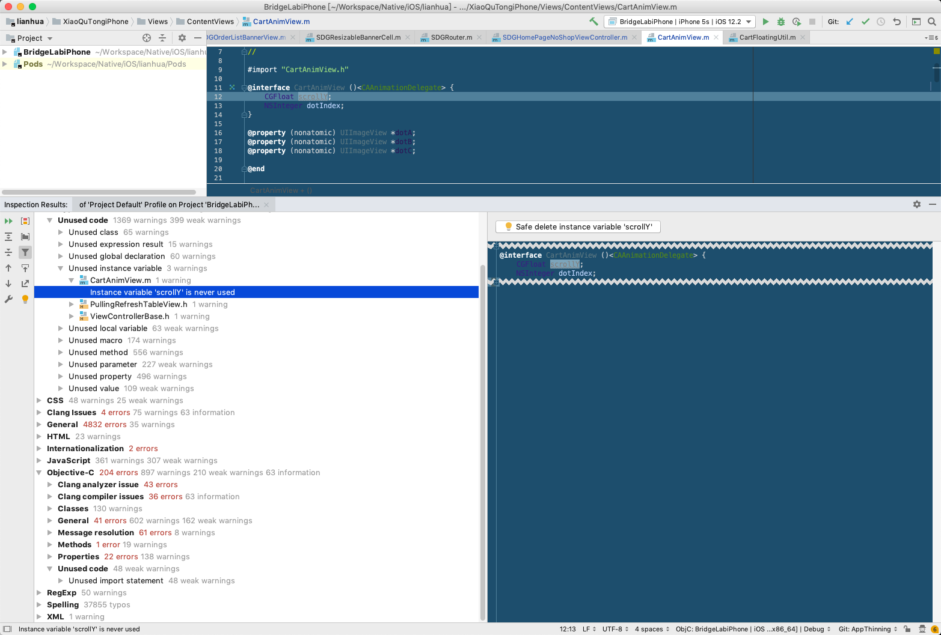Expand the Clang Issues group
This screenshot has height=635, width=941.
pyautogui.click(x=39, y=413)
